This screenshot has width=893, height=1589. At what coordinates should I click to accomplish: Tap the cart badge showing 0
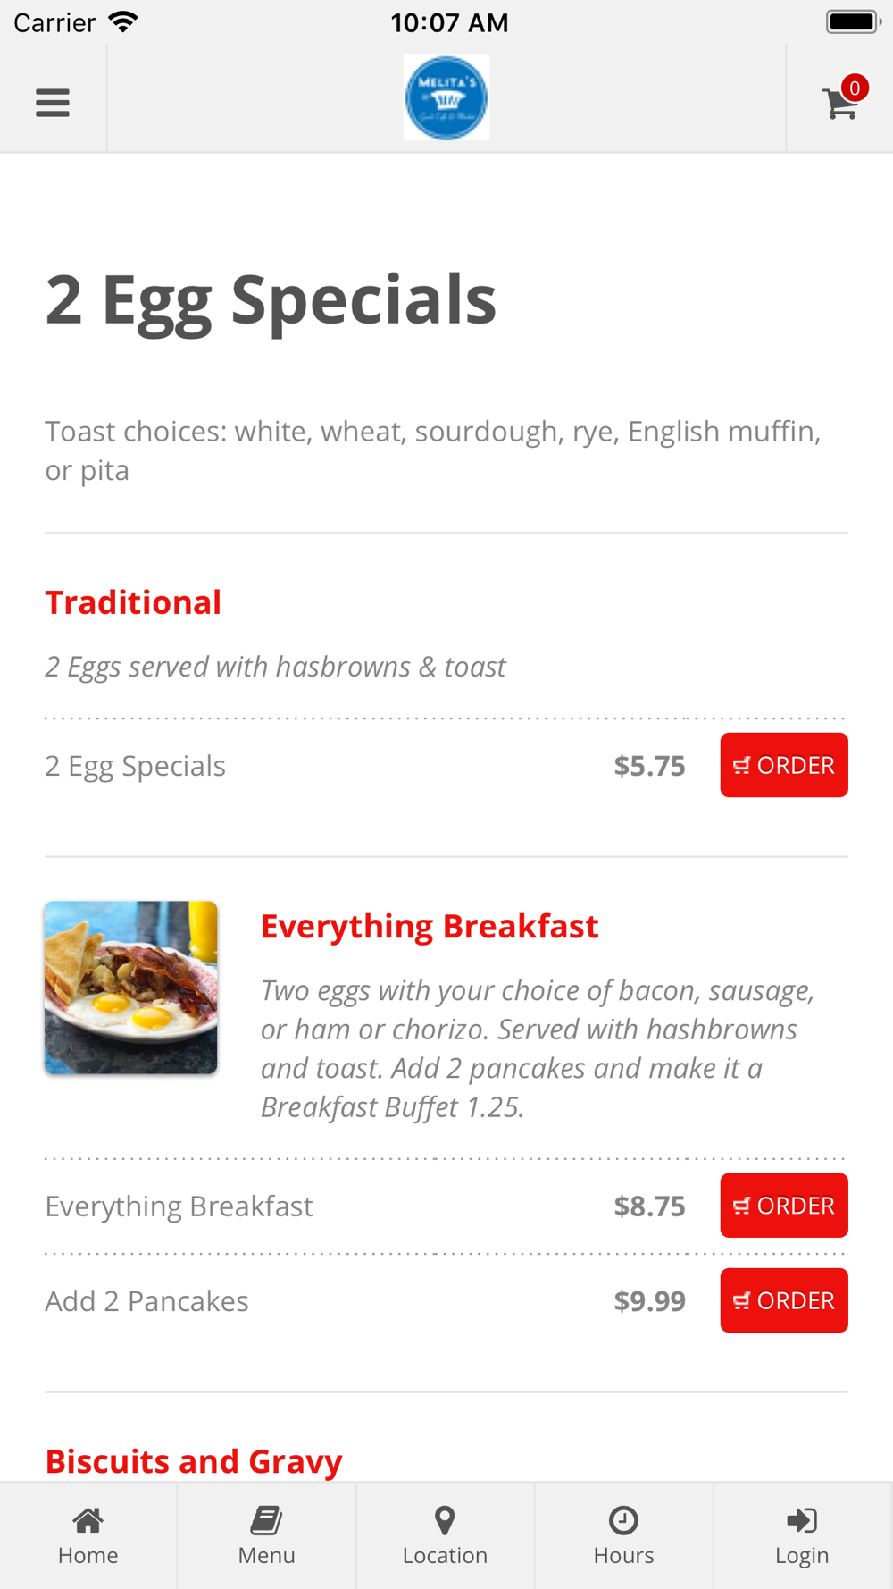(x=855, y=88)
